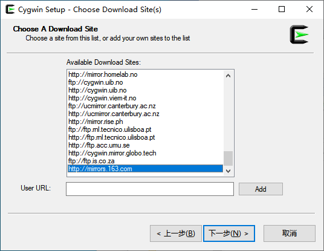Close the Cygwin Setup window
Image resolution: width=324 pixels, height=251 pixels.
(x=309, y=9)
